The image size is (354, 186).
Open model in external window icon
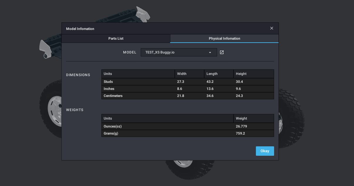point(222,52)
